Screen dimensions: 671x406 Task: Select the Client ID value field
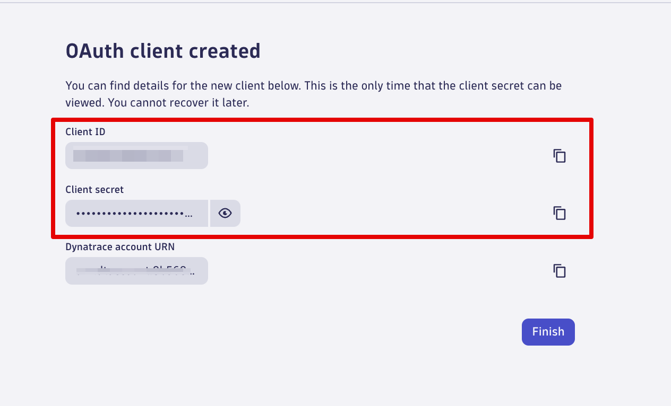136,156
